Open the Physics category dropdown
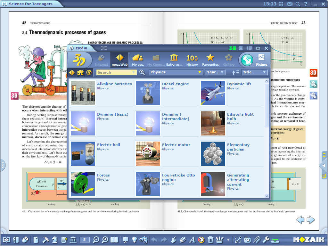Image resolution: width=328 pixels, height=246 pixels. (176, 72)
